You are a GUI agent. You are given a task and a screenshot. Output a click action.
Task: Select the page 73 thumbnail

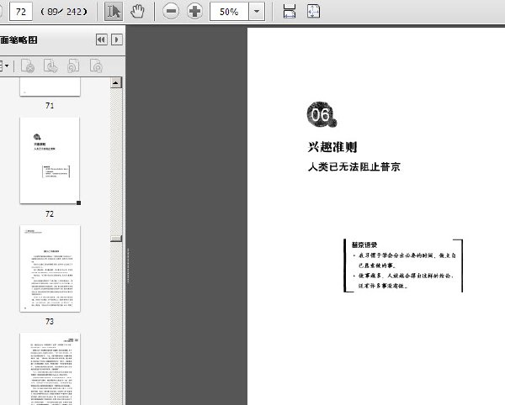(x=50, y=268)
